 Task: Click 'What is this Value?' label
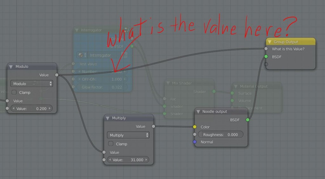[x=288, y=49]
